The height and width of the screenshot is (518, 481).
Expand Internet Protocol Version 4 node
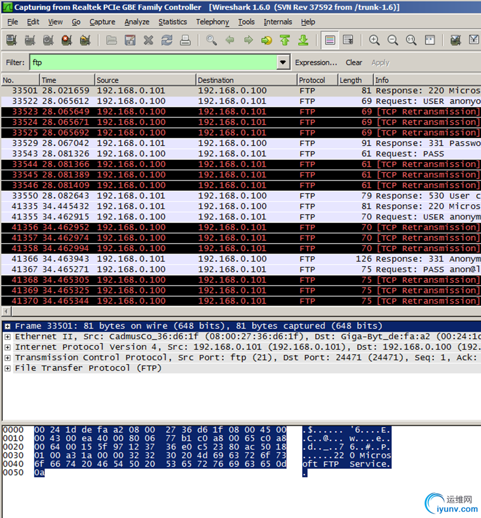[x=8, y=348]
